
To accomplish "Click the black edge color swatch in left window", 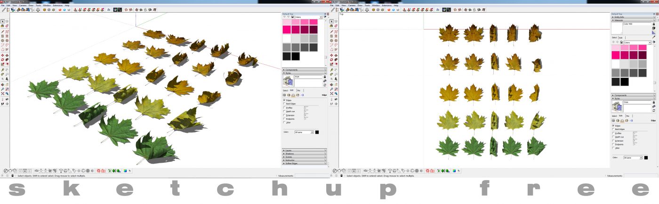I will 317,132.
